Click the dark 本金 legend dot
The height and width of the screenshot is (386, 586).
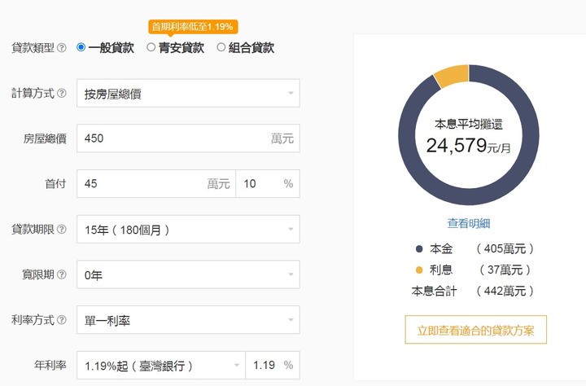[x=419, y=249]
